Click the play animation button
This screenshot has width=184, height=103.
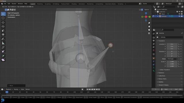(x=94, y=89)
